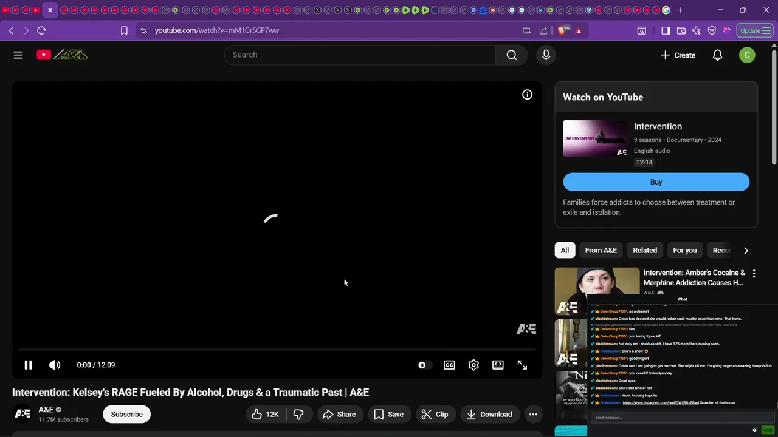Image resolution: width=778 pixels, height=437 pixels.
Task: Dislike this video
Action: click(x=298, y=414)
